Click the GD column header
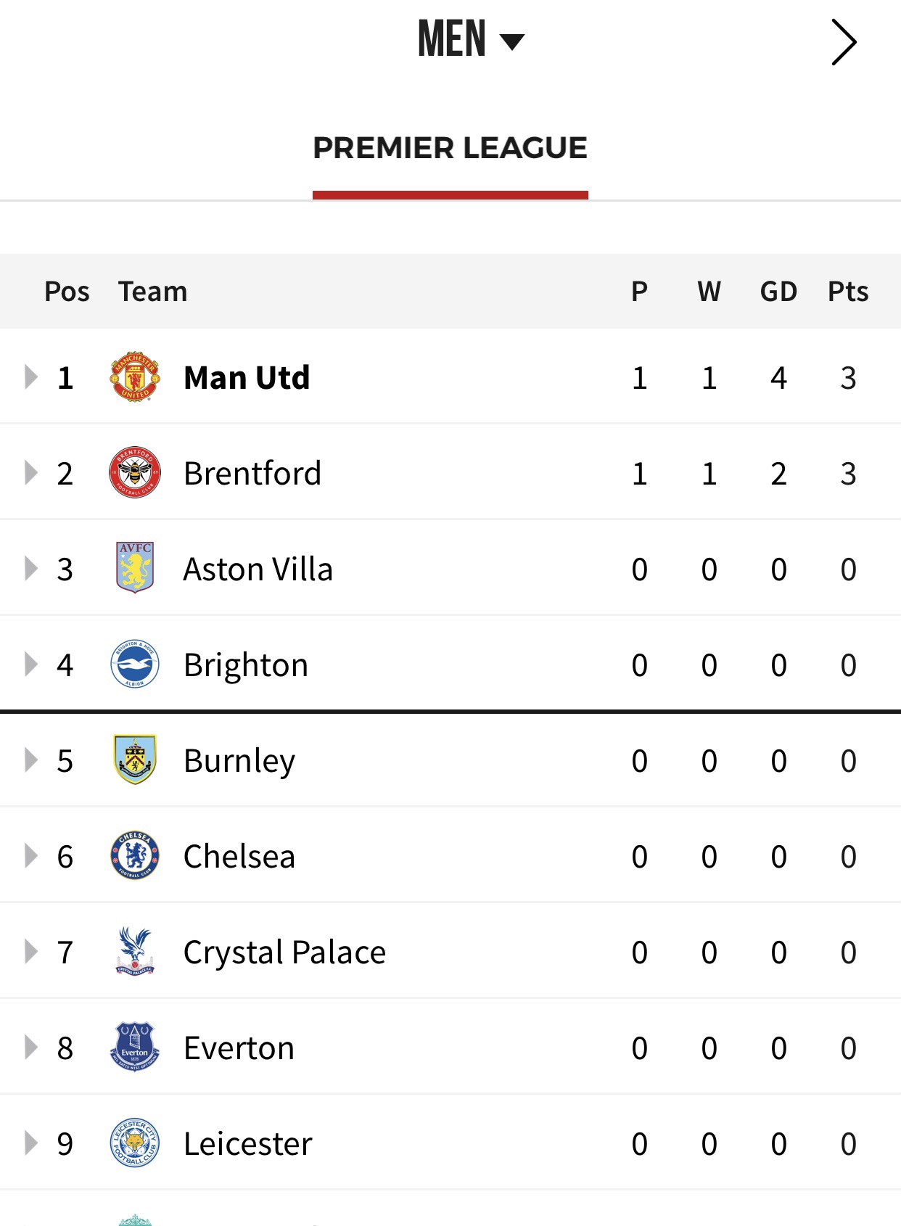Screen dimensions: 901x1226 coord(778,291)
